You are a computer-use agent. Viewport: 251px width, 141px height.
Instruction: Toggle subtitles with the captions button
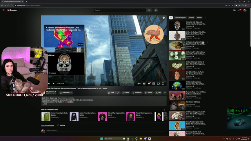click(144, 83)
